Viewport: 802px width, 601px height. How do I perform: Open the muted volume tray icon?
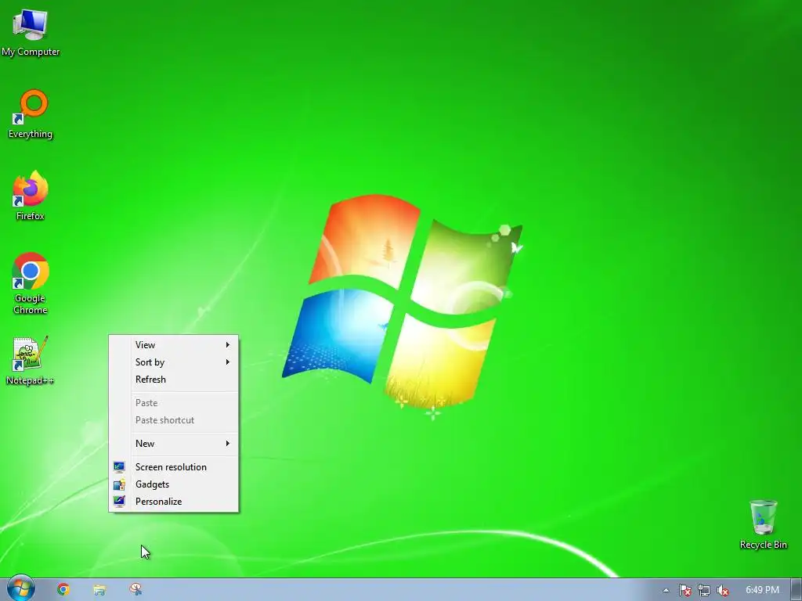coord(722,590)
